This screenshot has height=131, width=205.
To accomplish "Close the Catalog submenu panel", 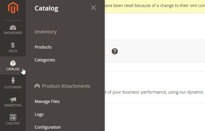I will 93,8.
